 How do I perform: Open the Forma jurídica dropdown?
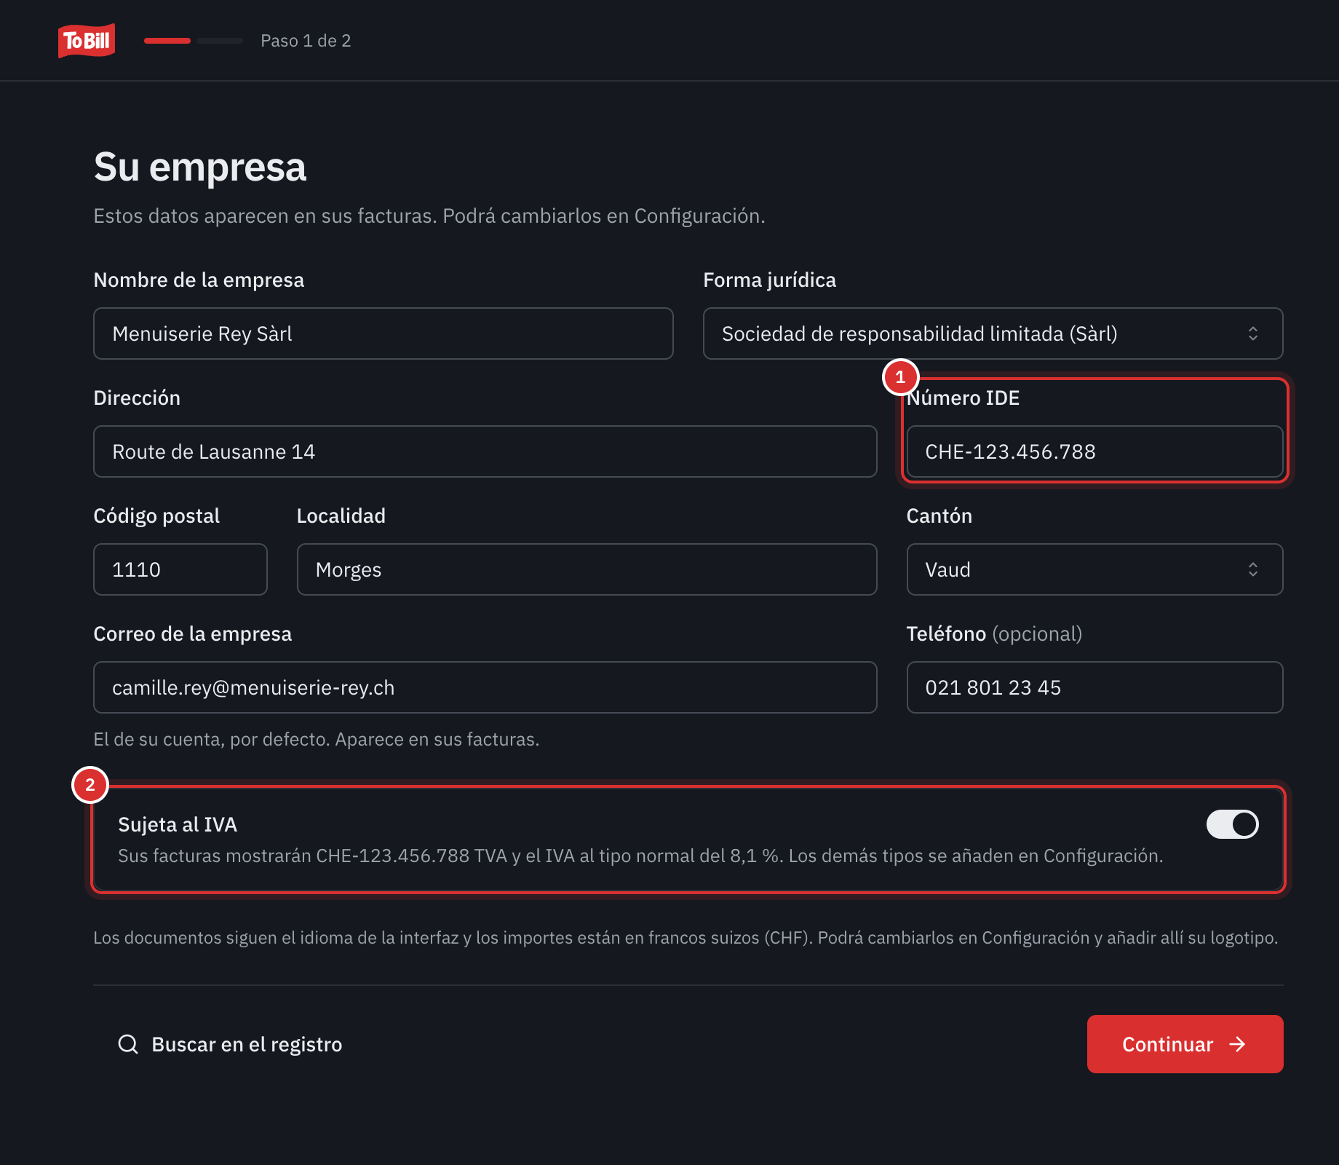click(993, 333)
